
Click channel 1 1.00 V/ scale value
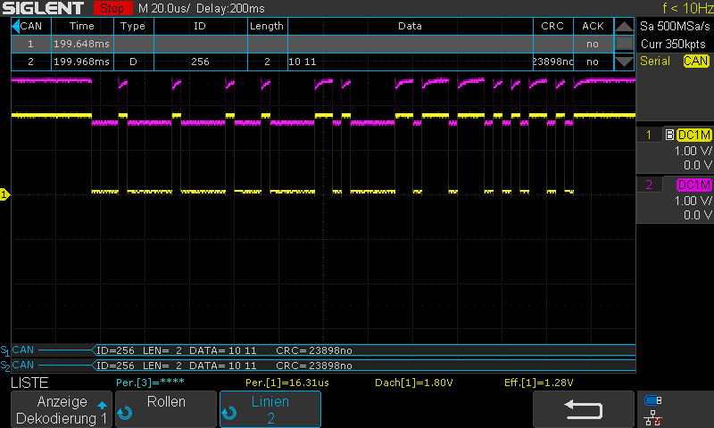click(693, 151)
